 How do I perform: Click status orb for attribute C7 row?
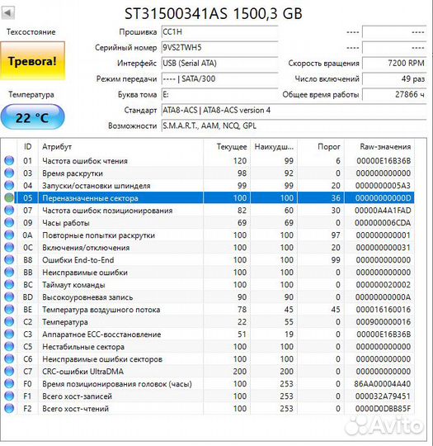[9, 371]
